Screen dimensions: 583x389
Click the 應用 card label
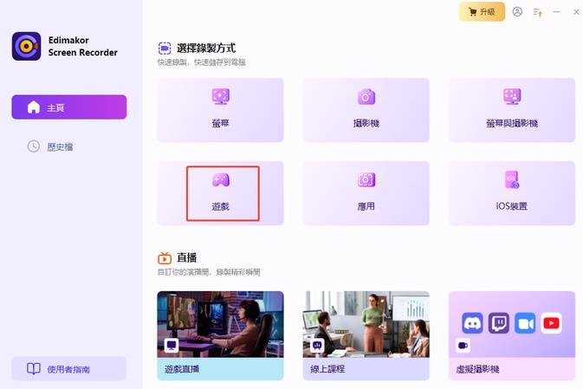click(x=366, y=206)
